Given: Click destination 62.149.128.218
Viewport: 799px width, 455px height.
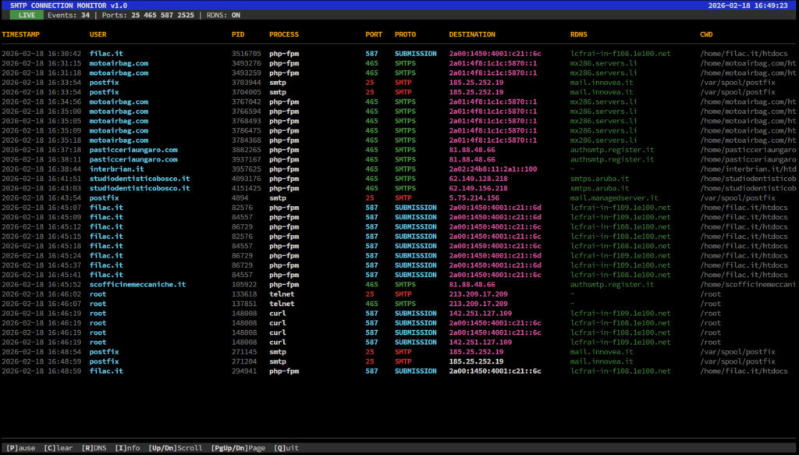Looking at the screenshot, I should (x=478, y=179).
